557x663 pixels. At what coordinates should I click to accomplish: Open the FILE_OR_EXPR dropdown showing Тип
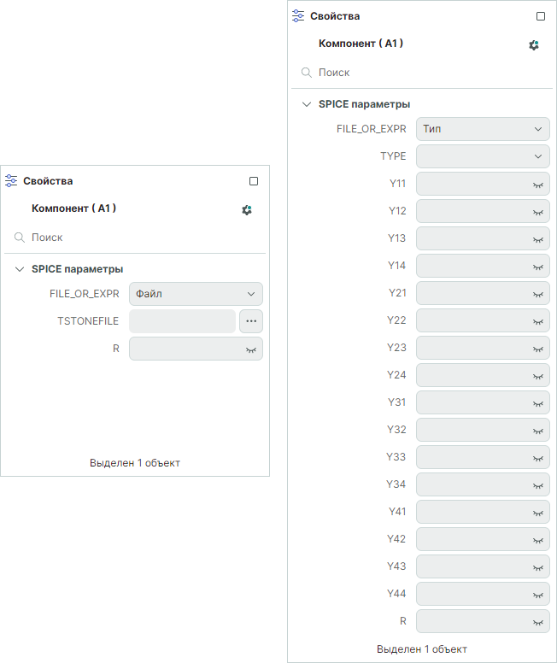[x=483, y=129]
